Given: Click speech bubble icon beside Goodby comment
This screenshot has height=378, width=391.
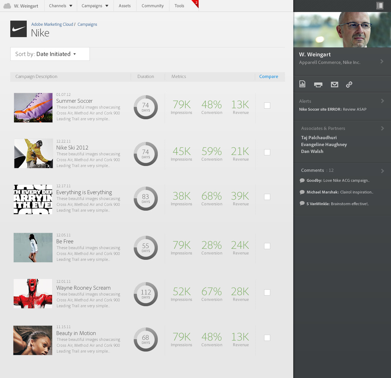Looking at the screenshot, I should click(x=302, y=180).
